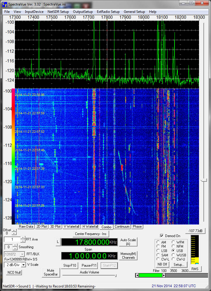The height and width of the screenshot is (291, 211).
Task: Open NetSDR Setup menu
Action: 58,12
